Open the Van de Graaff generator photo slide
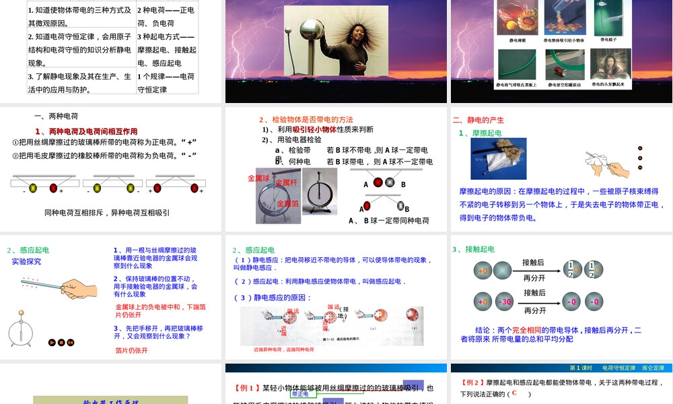The image size is (673, 404). 336,51
